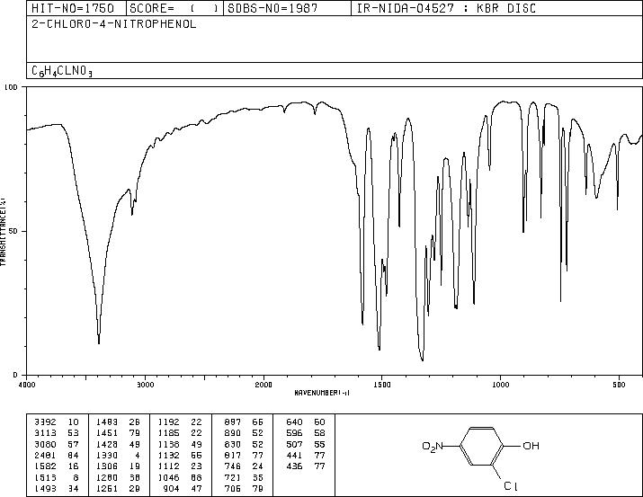Select peak value 1112 in the table
The width and height of the screenshot is (643, 497).
pyautogui.click(x=168, y=466)
